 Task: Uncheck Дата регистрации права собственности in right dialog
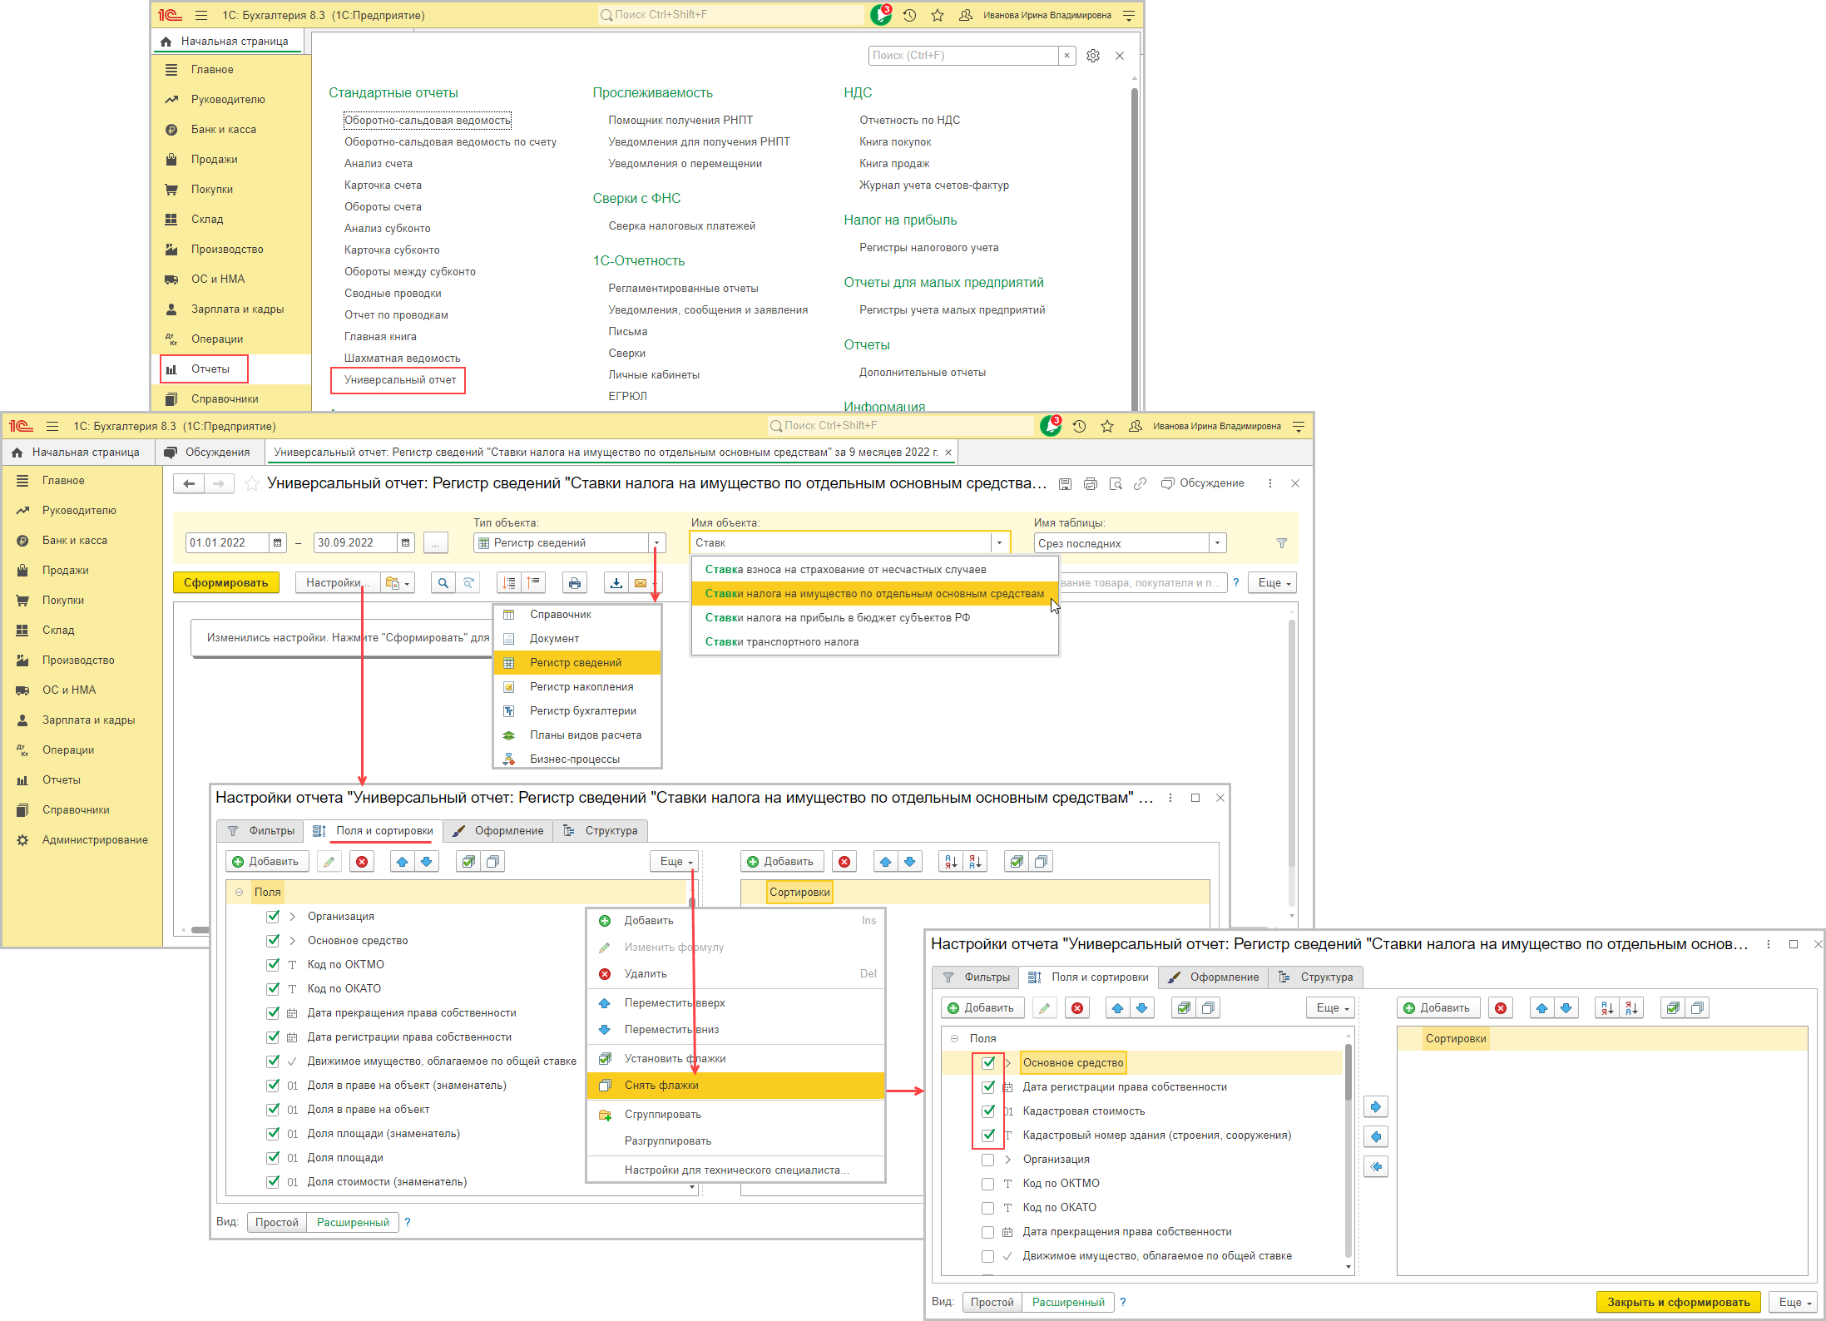point(988,1087)
